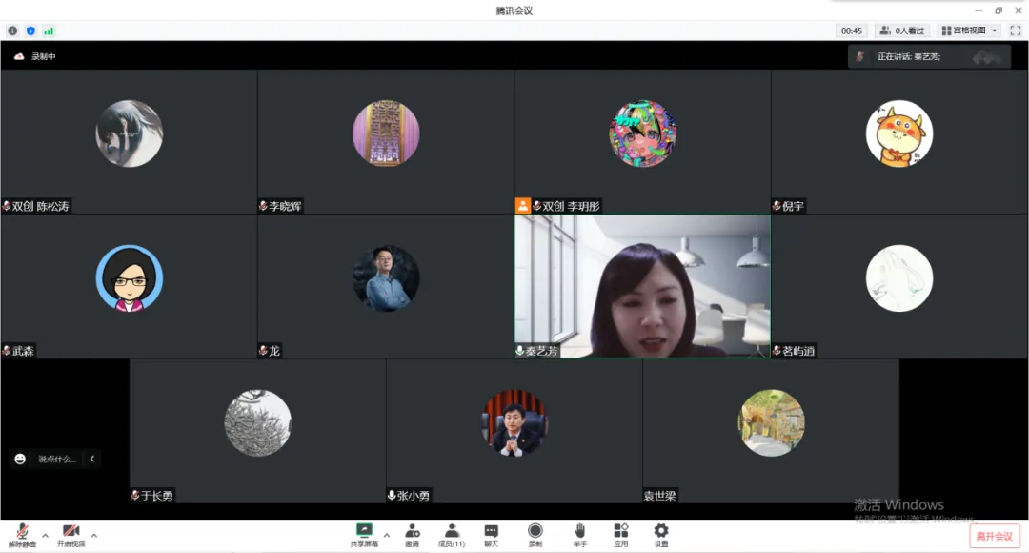1029x553 pixels.
Task: Open the chat (聊天) panel
Action: pos(491,534)
